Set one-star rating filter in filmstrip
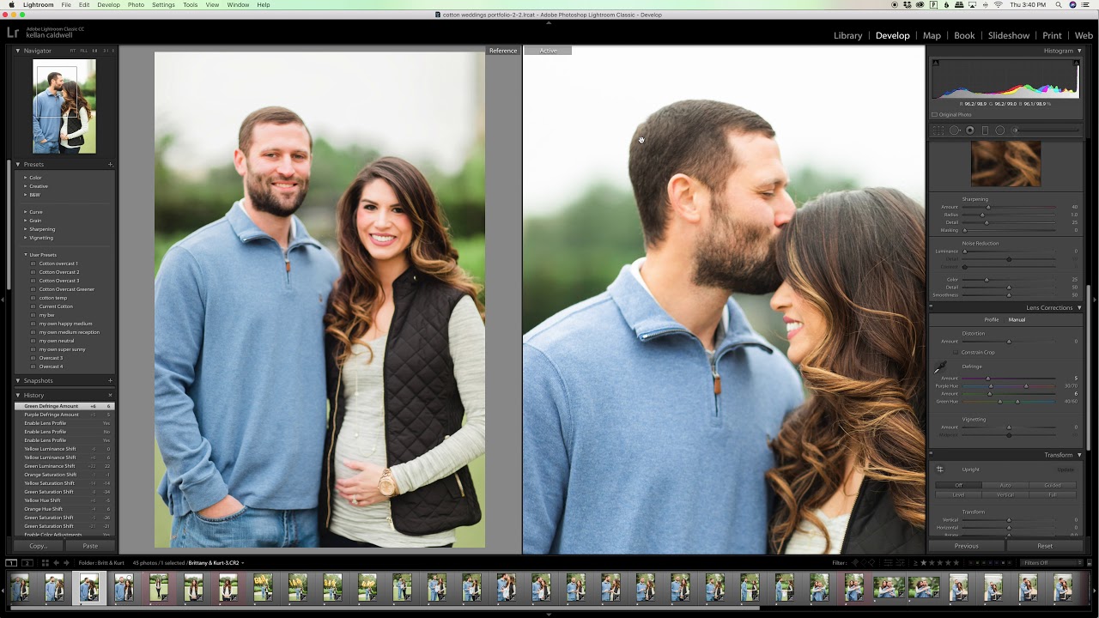 tap(924, 563)
